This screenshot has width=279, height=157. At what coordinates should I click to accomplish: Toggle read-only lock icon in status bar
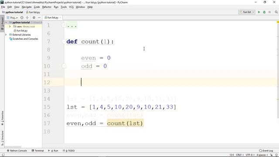pos(271,155)
